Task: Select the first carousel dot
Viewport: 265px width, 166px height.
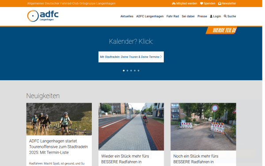Action: tap(124, 71)
